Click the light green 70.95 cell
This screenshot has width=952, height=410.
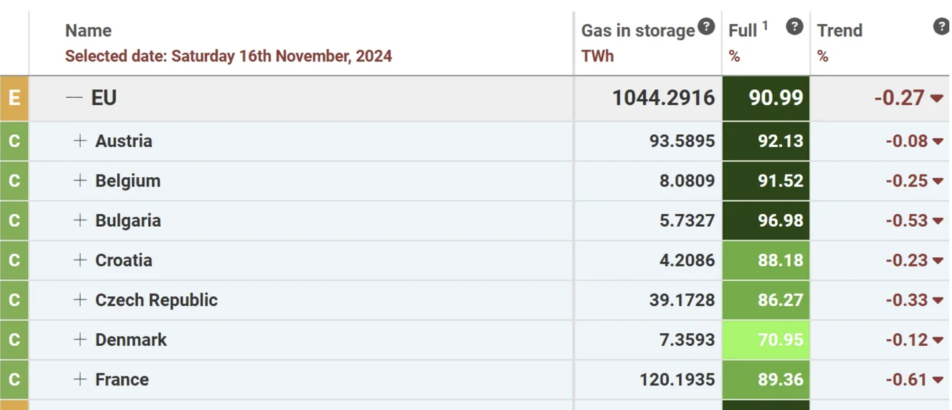click(766, 339)
